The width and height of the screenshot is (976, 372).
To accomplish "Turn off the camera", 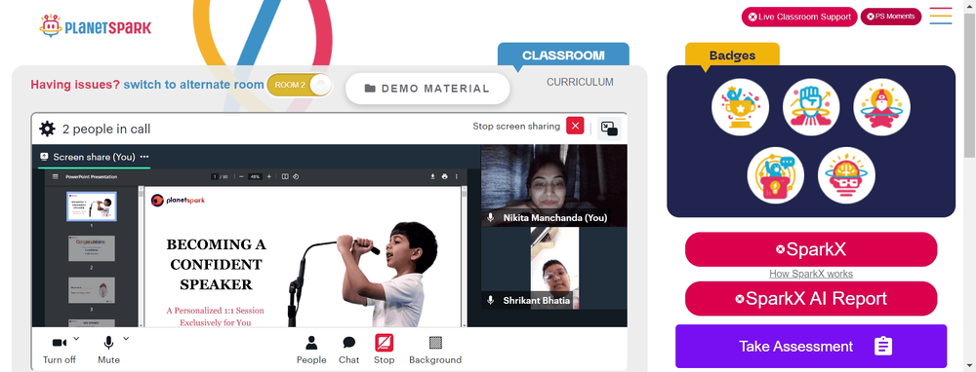I will tap(60, 350).
